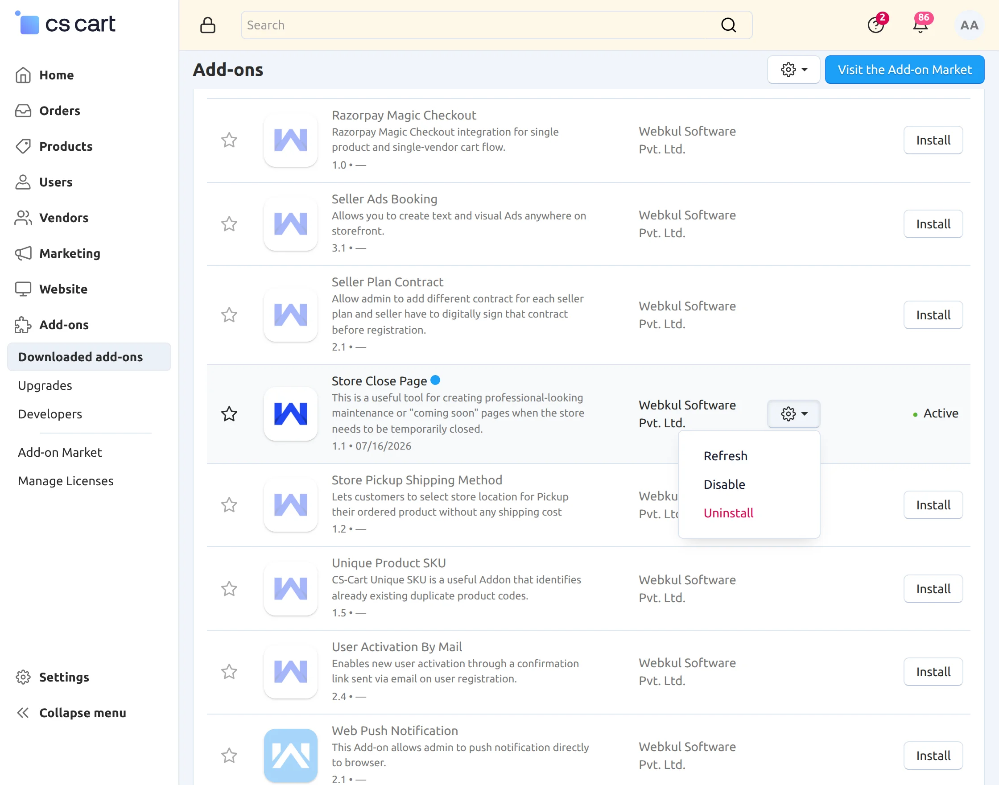Click the AA user avatar
Viewport: 999px width, 785px height.
(x=969, y=25)
